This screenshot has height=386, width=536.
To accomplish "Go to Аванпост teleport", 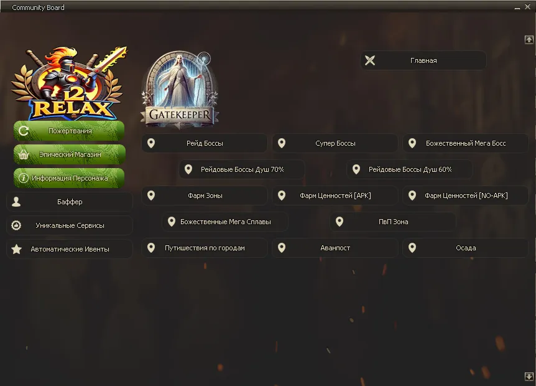I will (x=335, y=248).
